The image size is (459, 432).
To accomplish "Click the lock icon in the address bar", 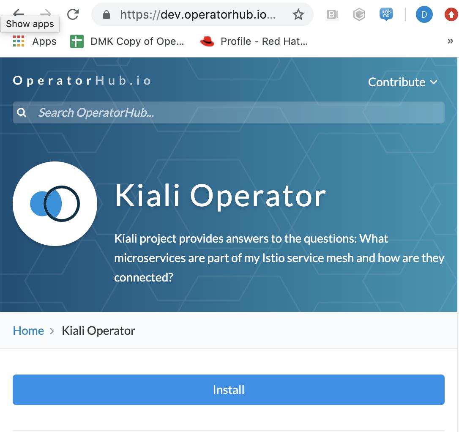I will 107,15.
